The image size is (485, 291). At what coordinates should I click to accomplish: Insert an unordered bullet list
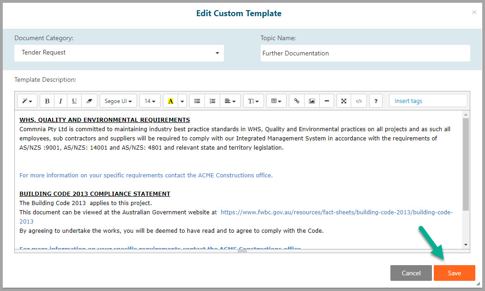point(197,101)
